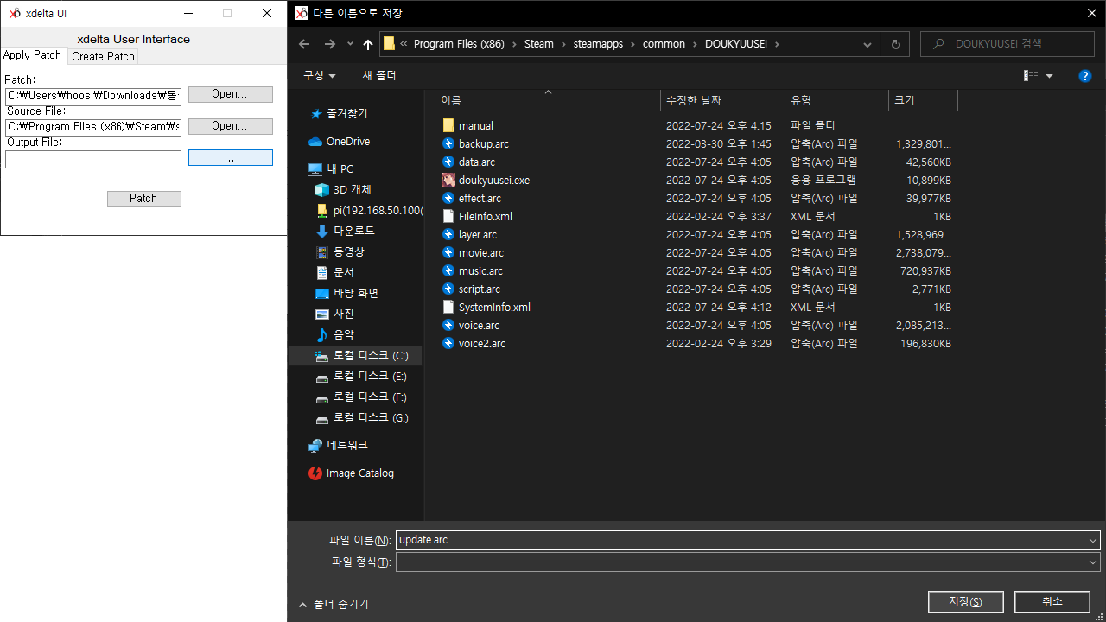Open the 구성 dropdown menu
The image size is (1106, 622).
[319, 76]
